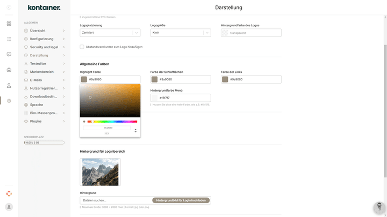The image size is (387, 217).
Task: Click the Farbe der Links color swatch
Action: pyautogui.click(x=225, y=79)
